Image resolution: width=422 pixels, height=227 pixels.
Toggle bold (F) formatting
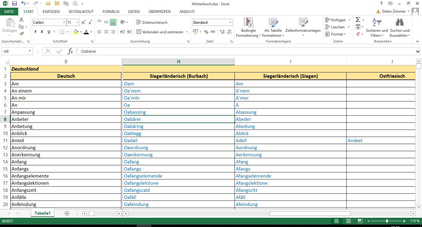click(x=36, y=32)
